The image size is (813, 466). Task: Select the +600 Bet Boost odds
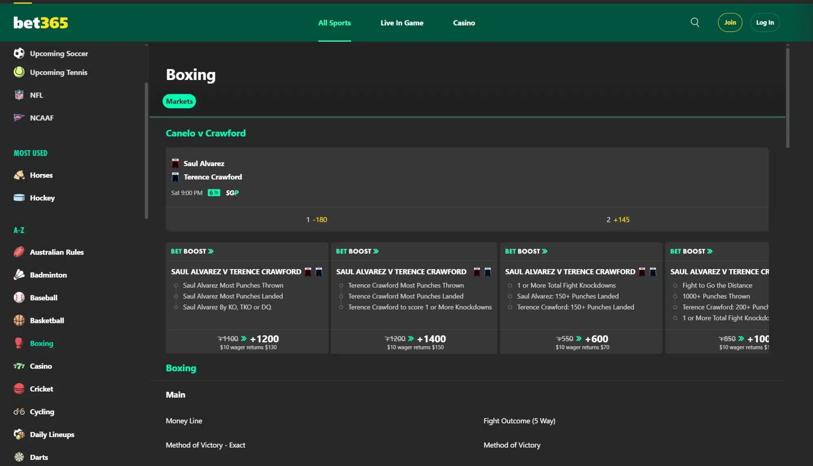[x=582, y=342]
